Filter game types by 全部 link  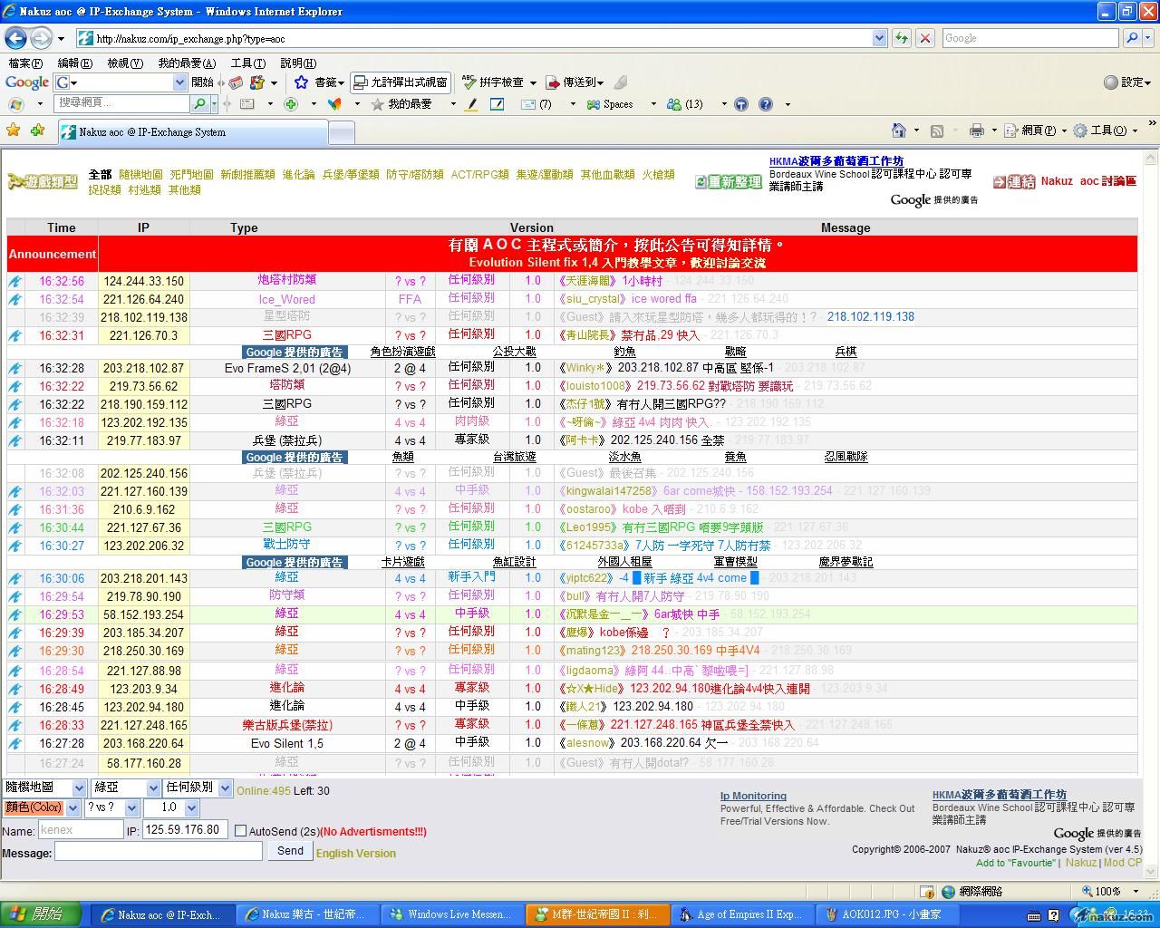coord(100,174)
